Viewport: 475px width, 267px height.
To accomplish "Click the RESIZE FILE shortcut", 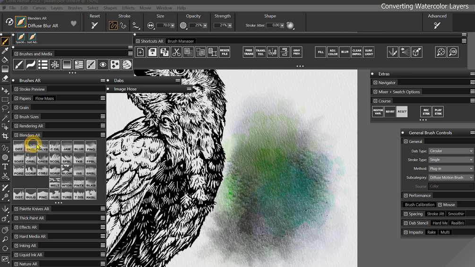I will (x=225, y=52).
